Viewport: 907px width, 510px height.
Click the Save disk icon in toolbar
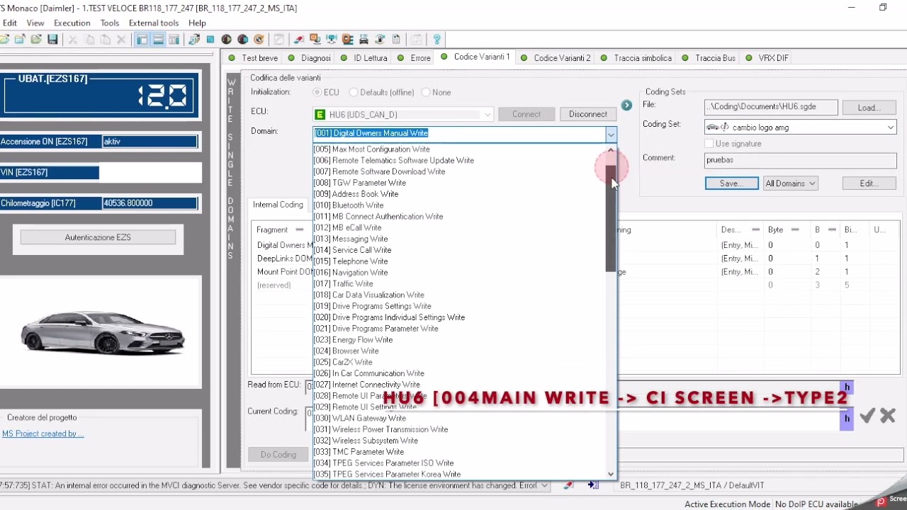click(x=52, y=40)
